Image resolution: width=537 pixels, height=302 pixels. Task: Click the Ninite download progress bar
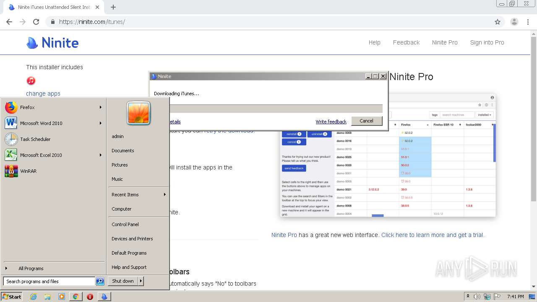(x=276, y=109)
